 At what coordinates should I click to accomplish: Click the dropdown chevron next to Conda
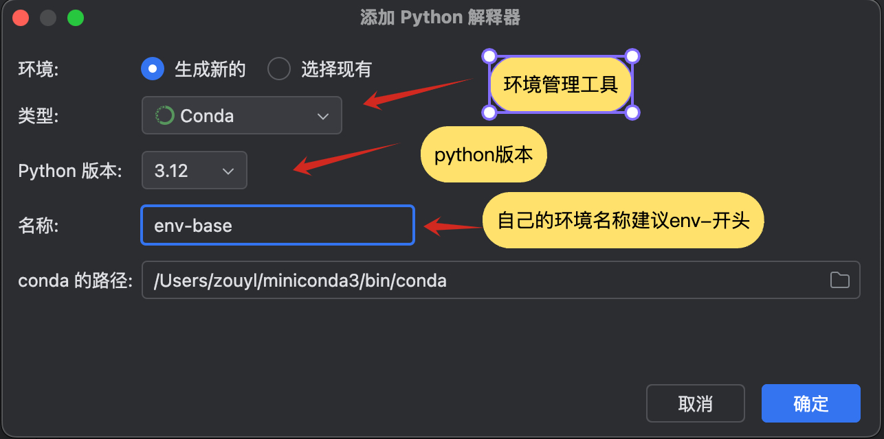click(x=323, y=115)
